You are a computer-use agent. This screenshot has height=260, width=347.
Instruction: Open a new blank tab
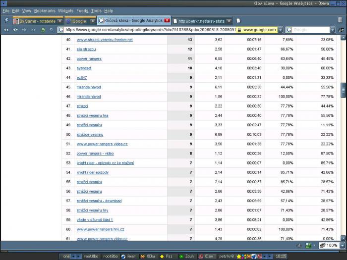(x=238, y=21)
